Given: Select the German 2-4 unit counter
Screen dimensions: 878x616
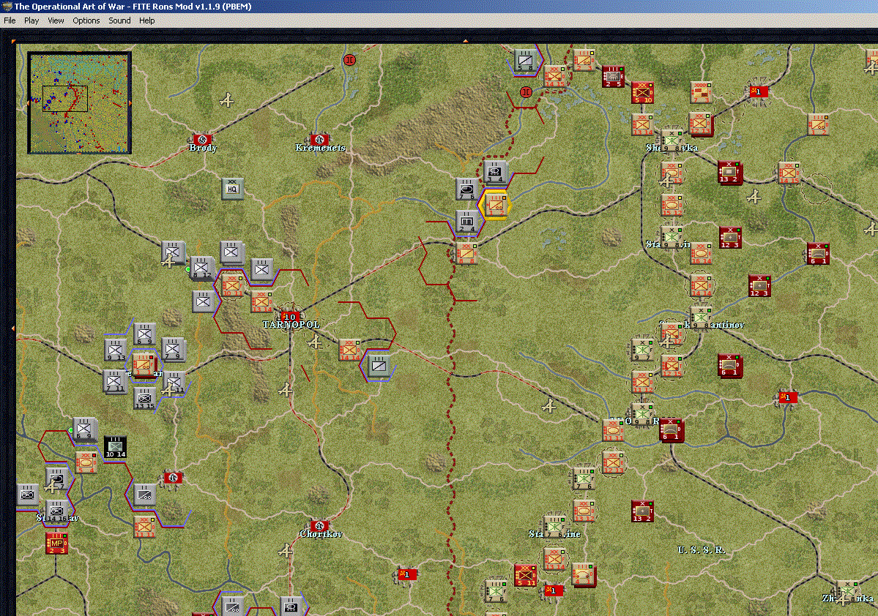Looking at the screenshot, I should pos(466,222).
